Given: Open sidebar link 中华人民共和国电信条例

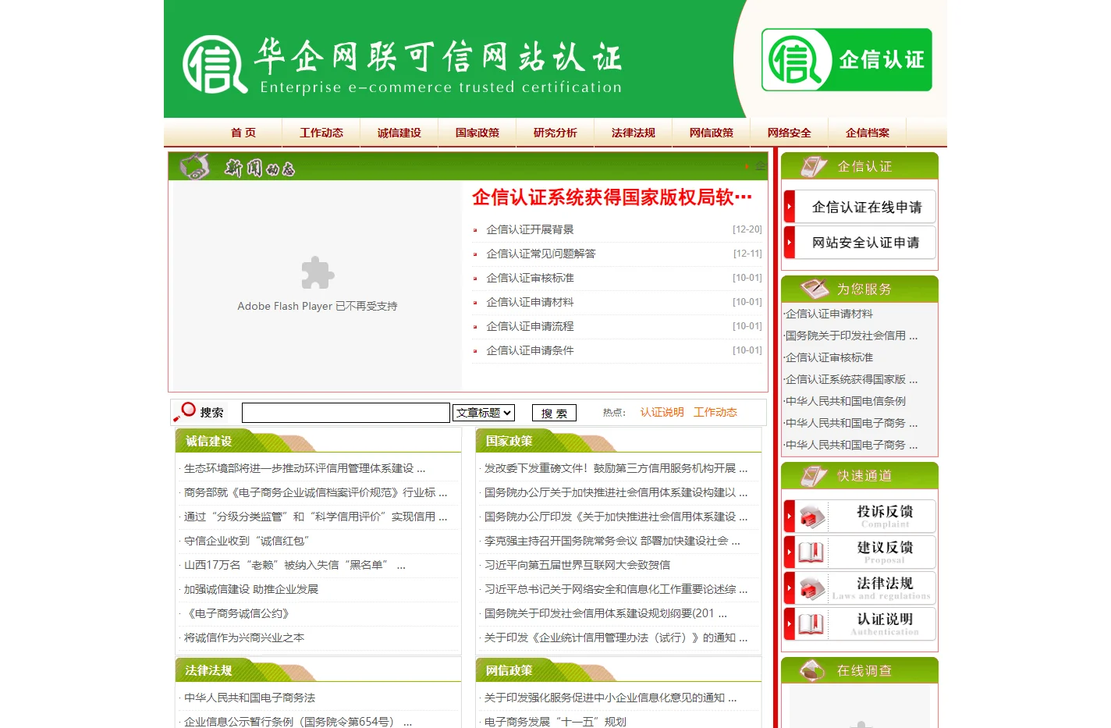Looking at the screenshot, I should 846,401.
